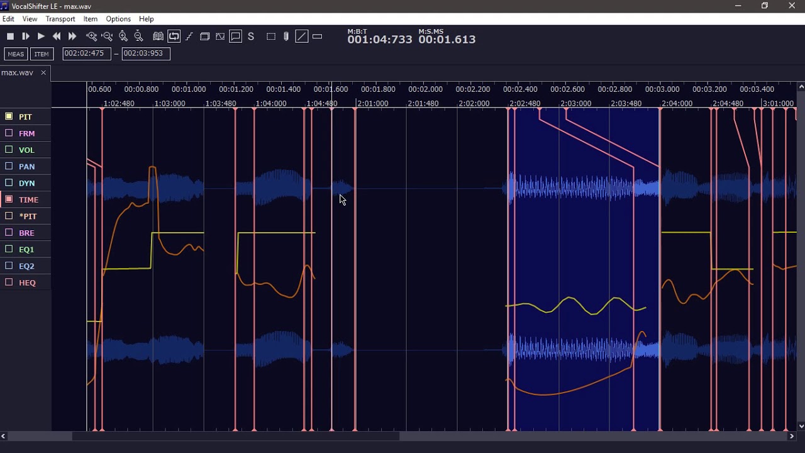Toggle the PIT parameter checkbox
Viewport: 805px width, 453px height.
coord(9,116)
